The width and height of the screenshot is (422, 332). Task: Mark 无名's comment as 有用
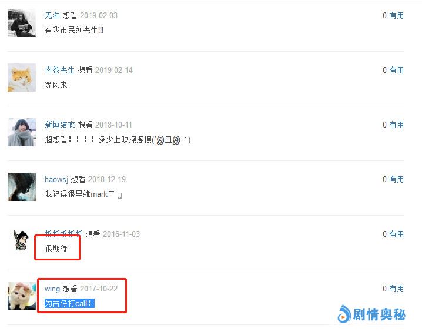(x=396, y=16)
